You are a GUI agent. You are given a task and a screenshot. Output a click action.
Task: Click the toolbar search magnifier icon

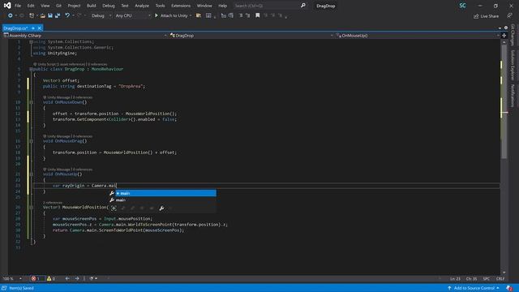302,6
